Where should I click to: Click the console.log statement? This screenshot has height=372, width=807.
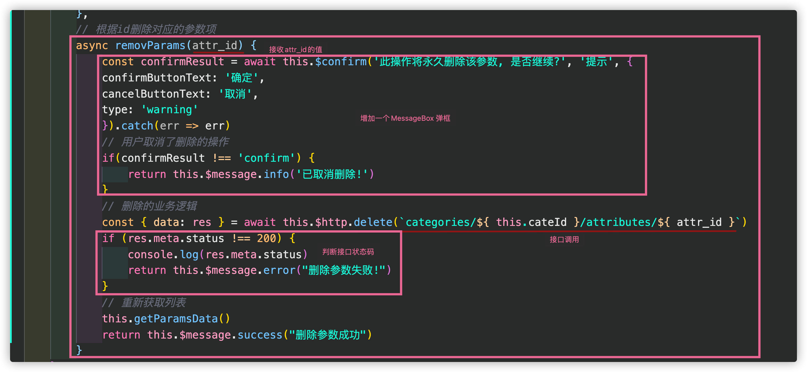[217, 255]
